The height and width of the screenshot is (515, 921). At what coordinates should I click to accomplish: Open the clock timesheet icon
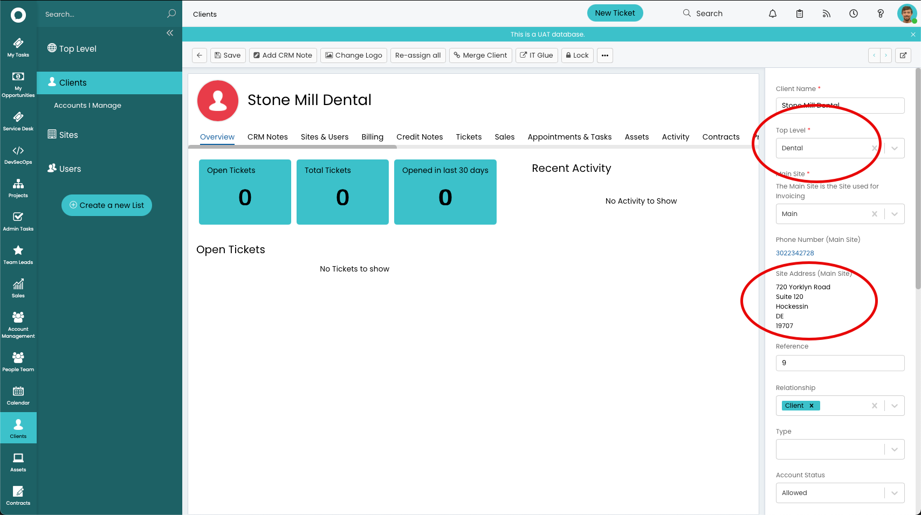pyautogui.click(x=854, y=13)
